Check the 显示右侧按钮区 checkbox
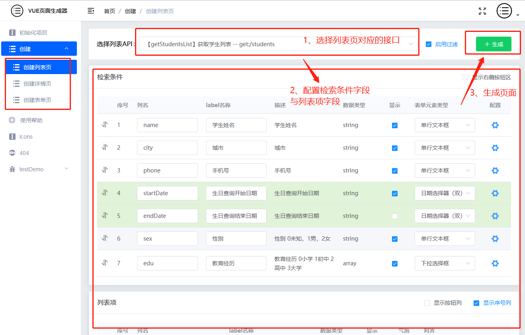The image size is (525, 335). pyautogui.click(x=465, y=77)
